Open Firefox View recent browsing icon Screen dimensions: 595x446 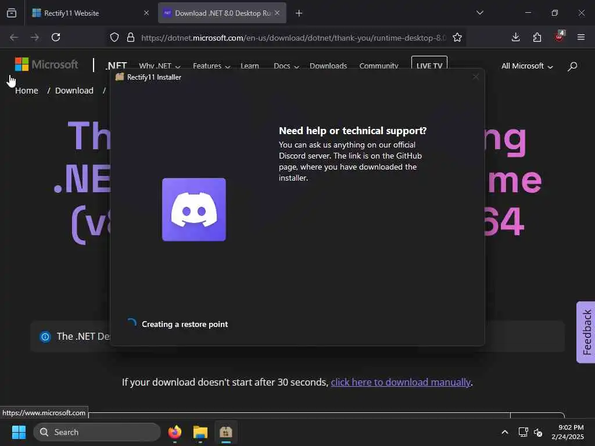point(12,13)
